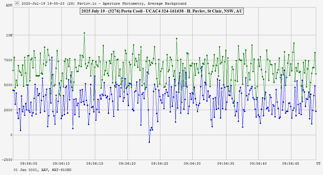
Task: Click the lowest blue data point below zero
Action: click(x=149, y=142)
